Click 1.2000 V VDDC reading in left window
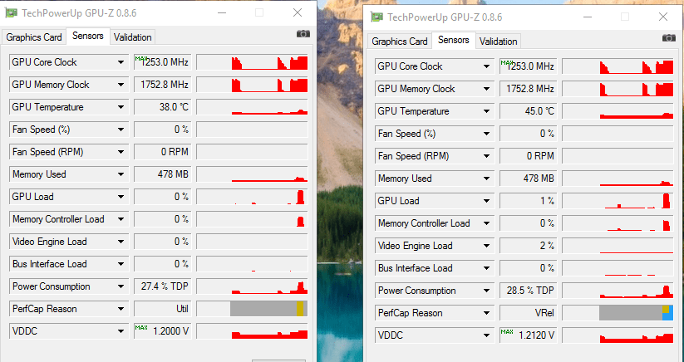The height and width of the screenshot is (362, 684). point(163,331)
